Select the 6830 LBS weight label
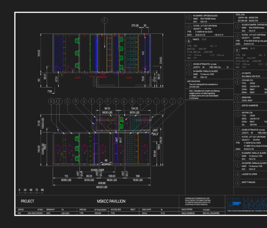Image resolution: width=267 pixels, height=228 pixels. pyautogui.click(x=107, y=112)
